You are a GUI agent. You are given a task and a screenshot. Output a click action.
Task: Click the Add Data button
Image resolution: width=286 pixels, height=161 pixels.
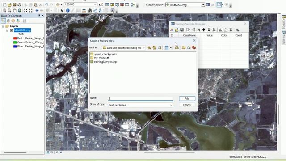pos(58,5)
